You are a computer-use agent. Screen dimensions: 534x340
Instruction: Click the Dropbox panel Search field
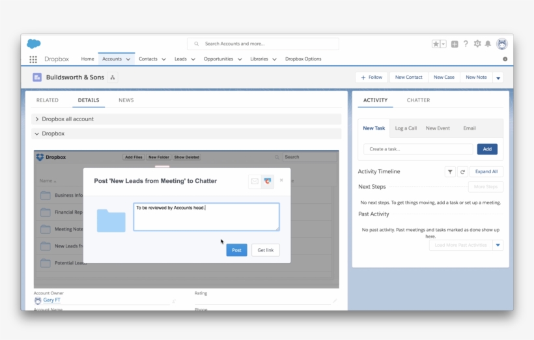point(309,157)
